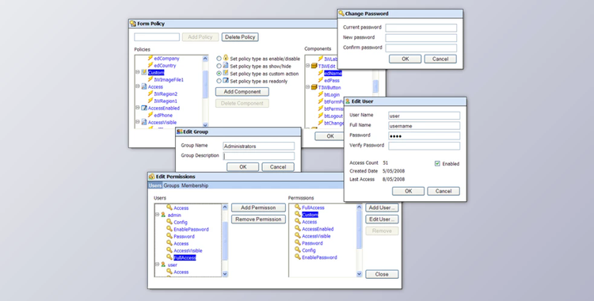594x301 pixels.
Task: Collapse the AccessEnabled node in Policies tree
Action: tap(138, 108)
